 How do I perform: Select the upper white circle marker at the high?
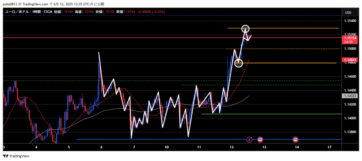[x=246, y=29]
